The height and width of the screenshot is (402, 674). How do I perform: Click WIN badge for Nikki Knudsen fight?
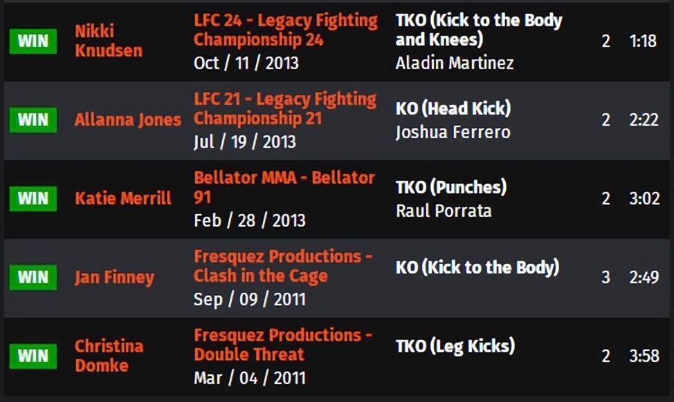tap(33, 41)
